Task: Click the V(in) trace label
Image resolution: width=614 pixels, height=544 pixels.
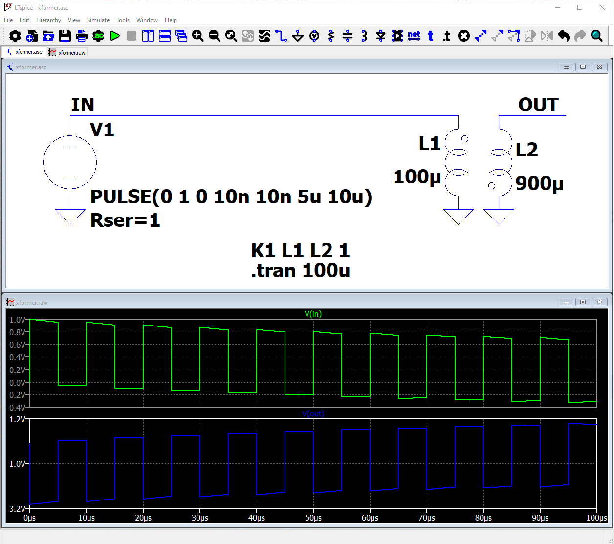Action: pyautogui.click(x=313, y=314)
